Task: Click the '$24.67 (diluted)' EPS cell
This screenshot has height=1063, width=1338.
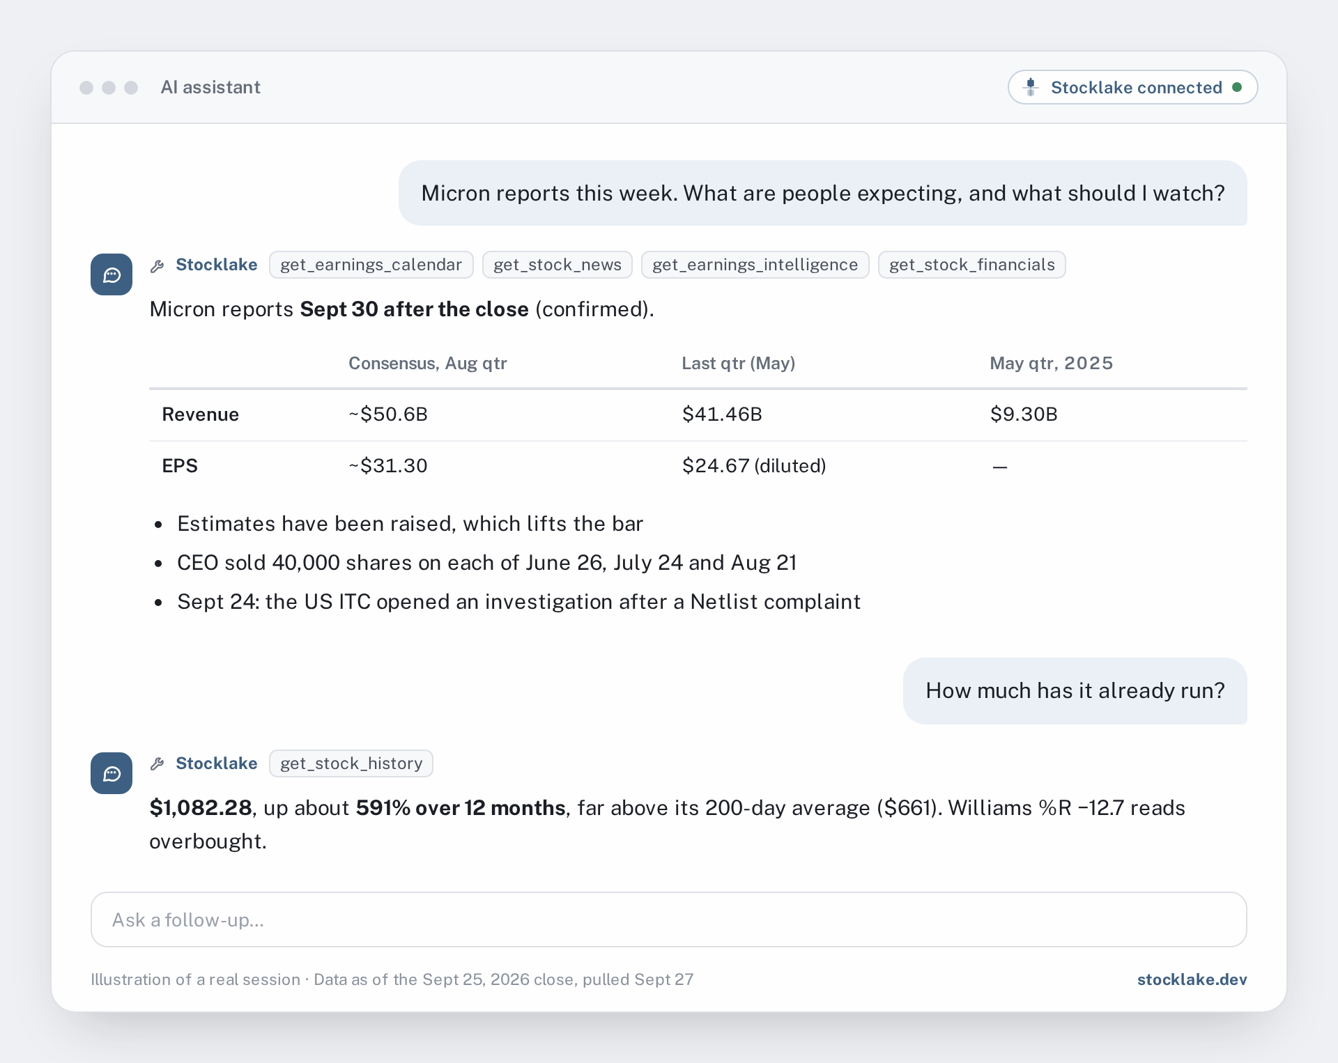Action: (754, 466)
